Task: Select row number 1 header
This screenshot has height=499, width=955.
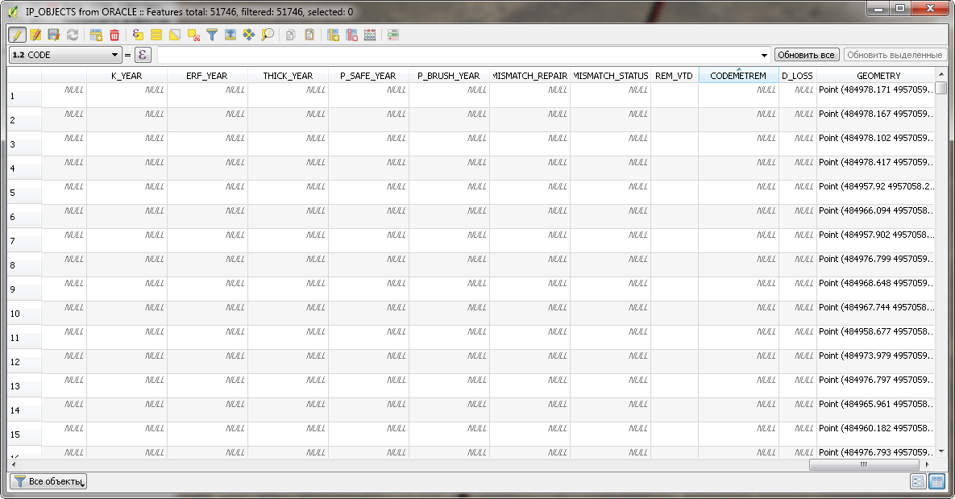Action: (x=24, y=96)
